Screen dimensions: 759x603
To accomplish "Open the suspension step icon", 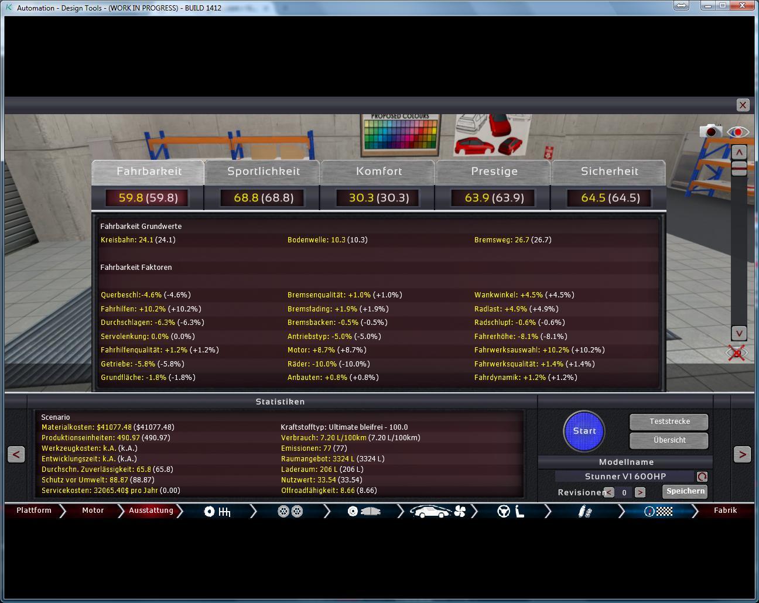I will (584, 512).
